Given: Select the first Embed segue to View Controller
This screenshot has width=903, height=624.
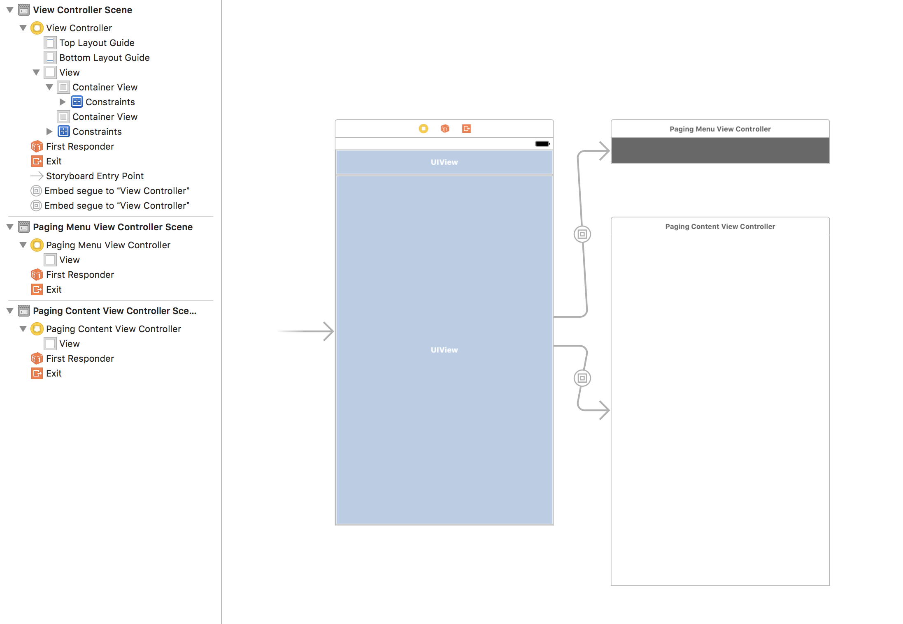Looking at the screenshot, I should click(116, 191).
